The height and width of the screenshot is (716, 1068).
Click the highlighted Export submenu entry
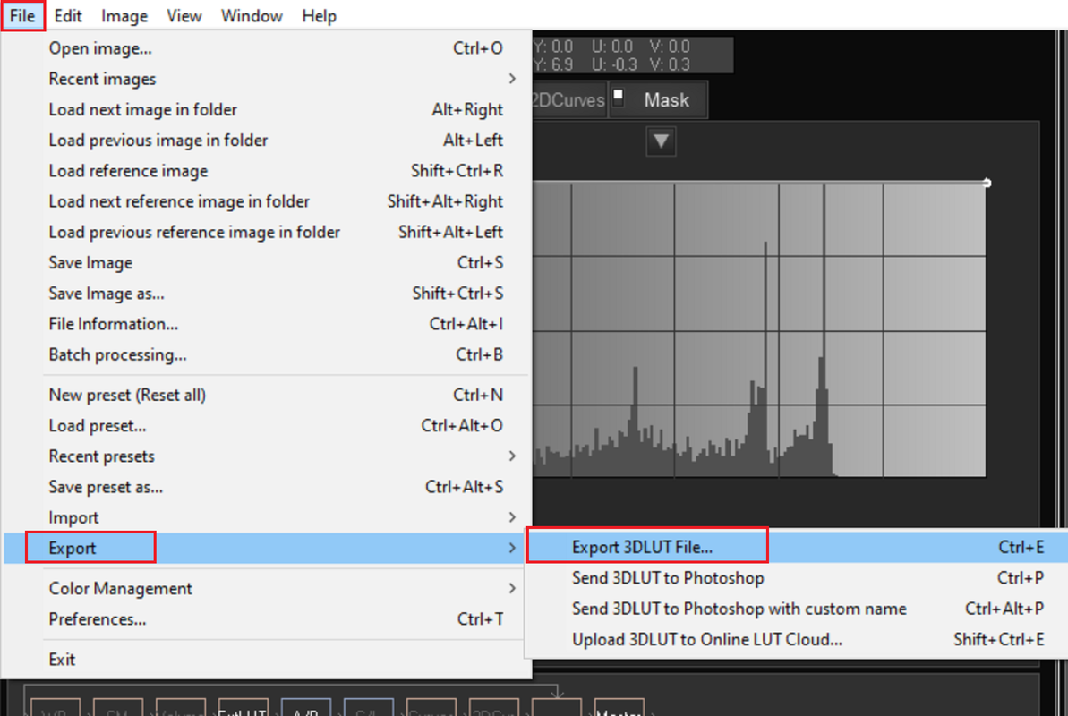(266, 549)
